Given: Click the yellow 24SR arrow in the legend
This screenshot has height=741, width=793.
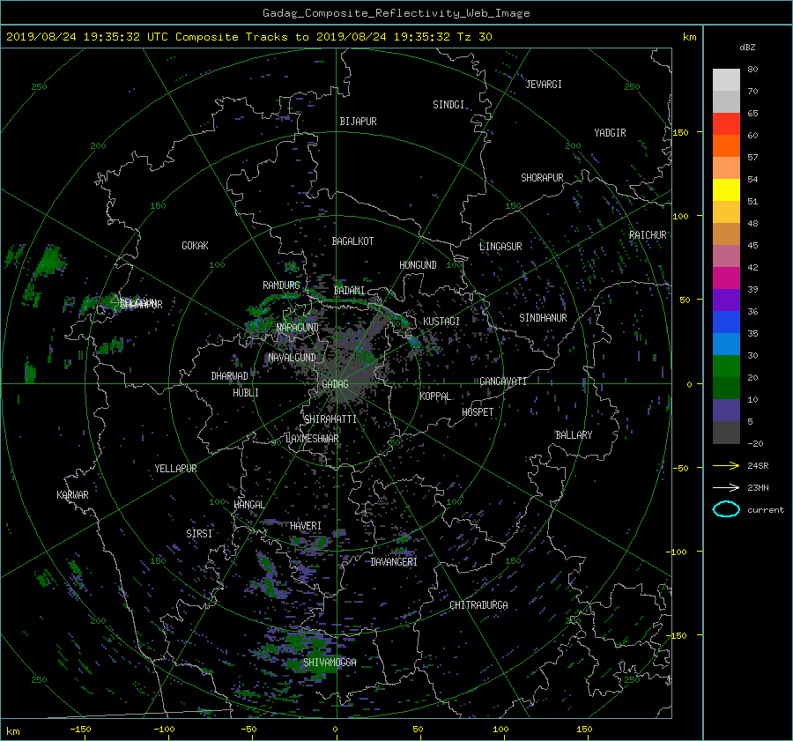Looking at the screenshot, I should coord(726,465).
